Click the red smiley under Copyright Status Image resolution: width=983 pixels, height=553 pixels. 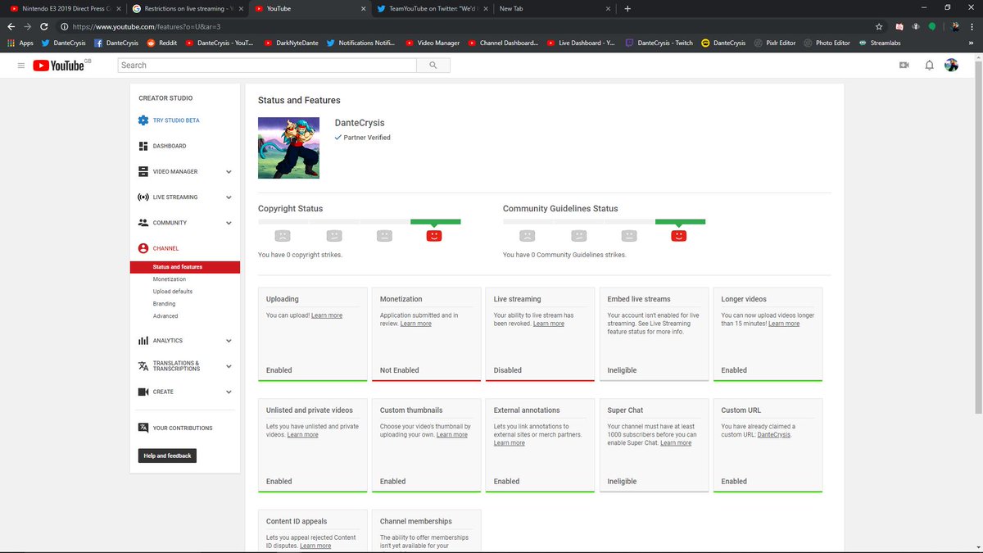click(434, 235)
